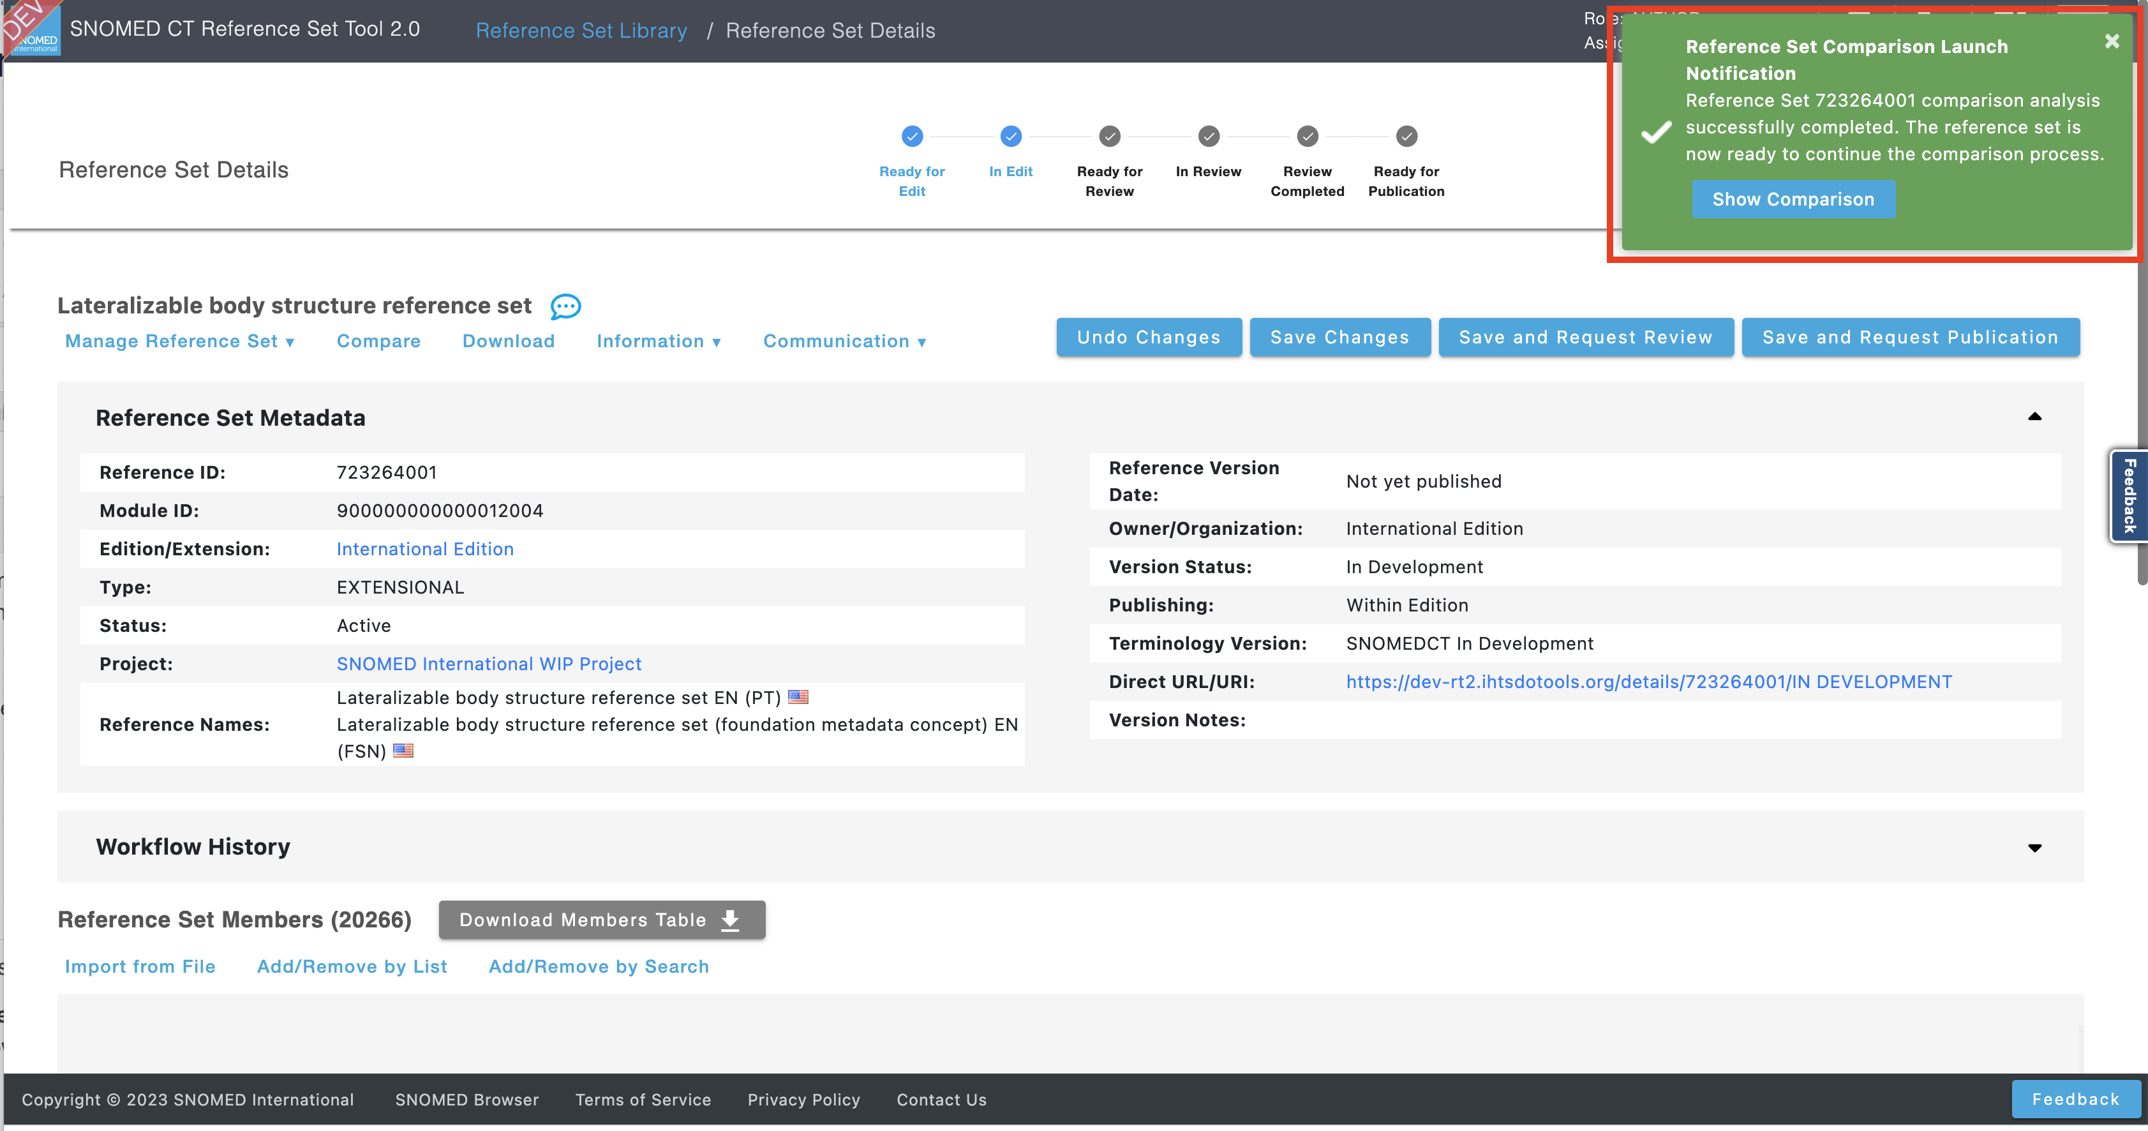
Task: Click the Status value Active
Action: tap(364, 625)
